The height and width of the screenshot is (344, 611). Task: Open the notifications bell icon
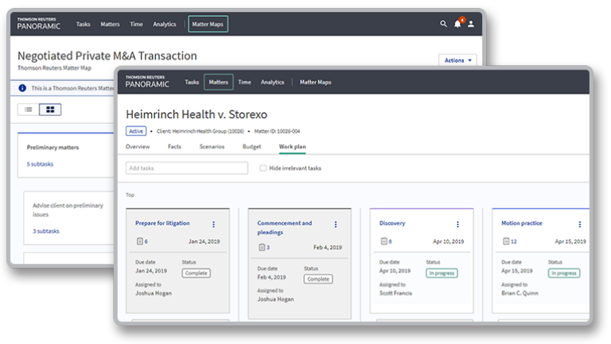(457, 24)
